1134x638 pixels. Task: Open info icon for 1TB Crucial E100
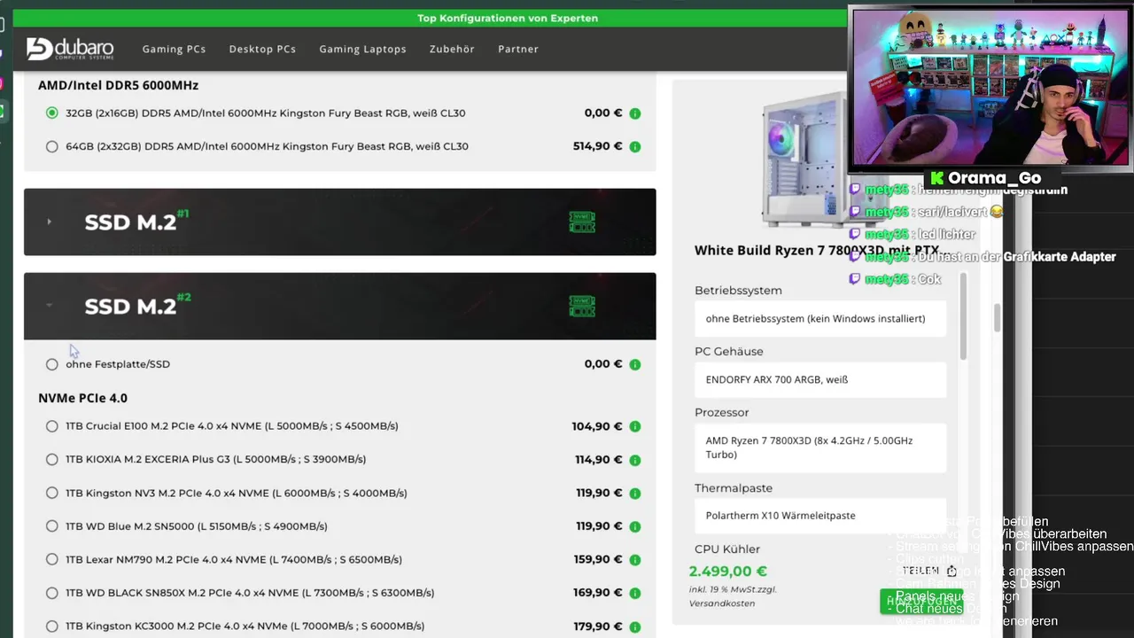[x=635, y=426]
